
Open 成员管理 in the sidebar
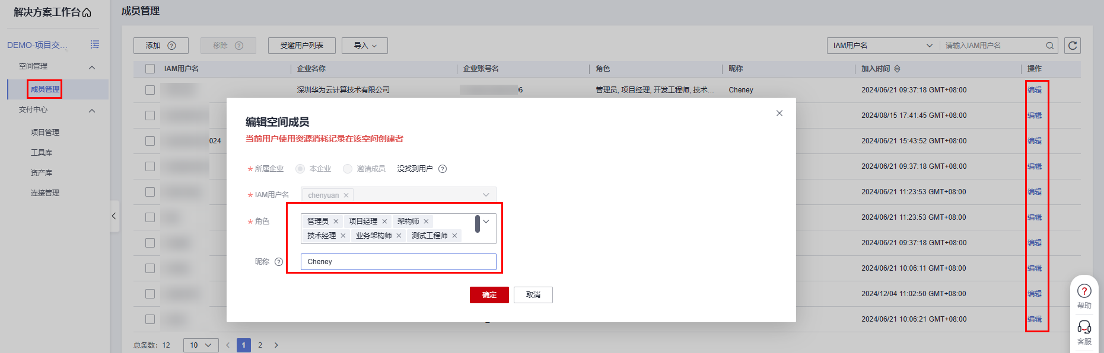click(45, 89)
